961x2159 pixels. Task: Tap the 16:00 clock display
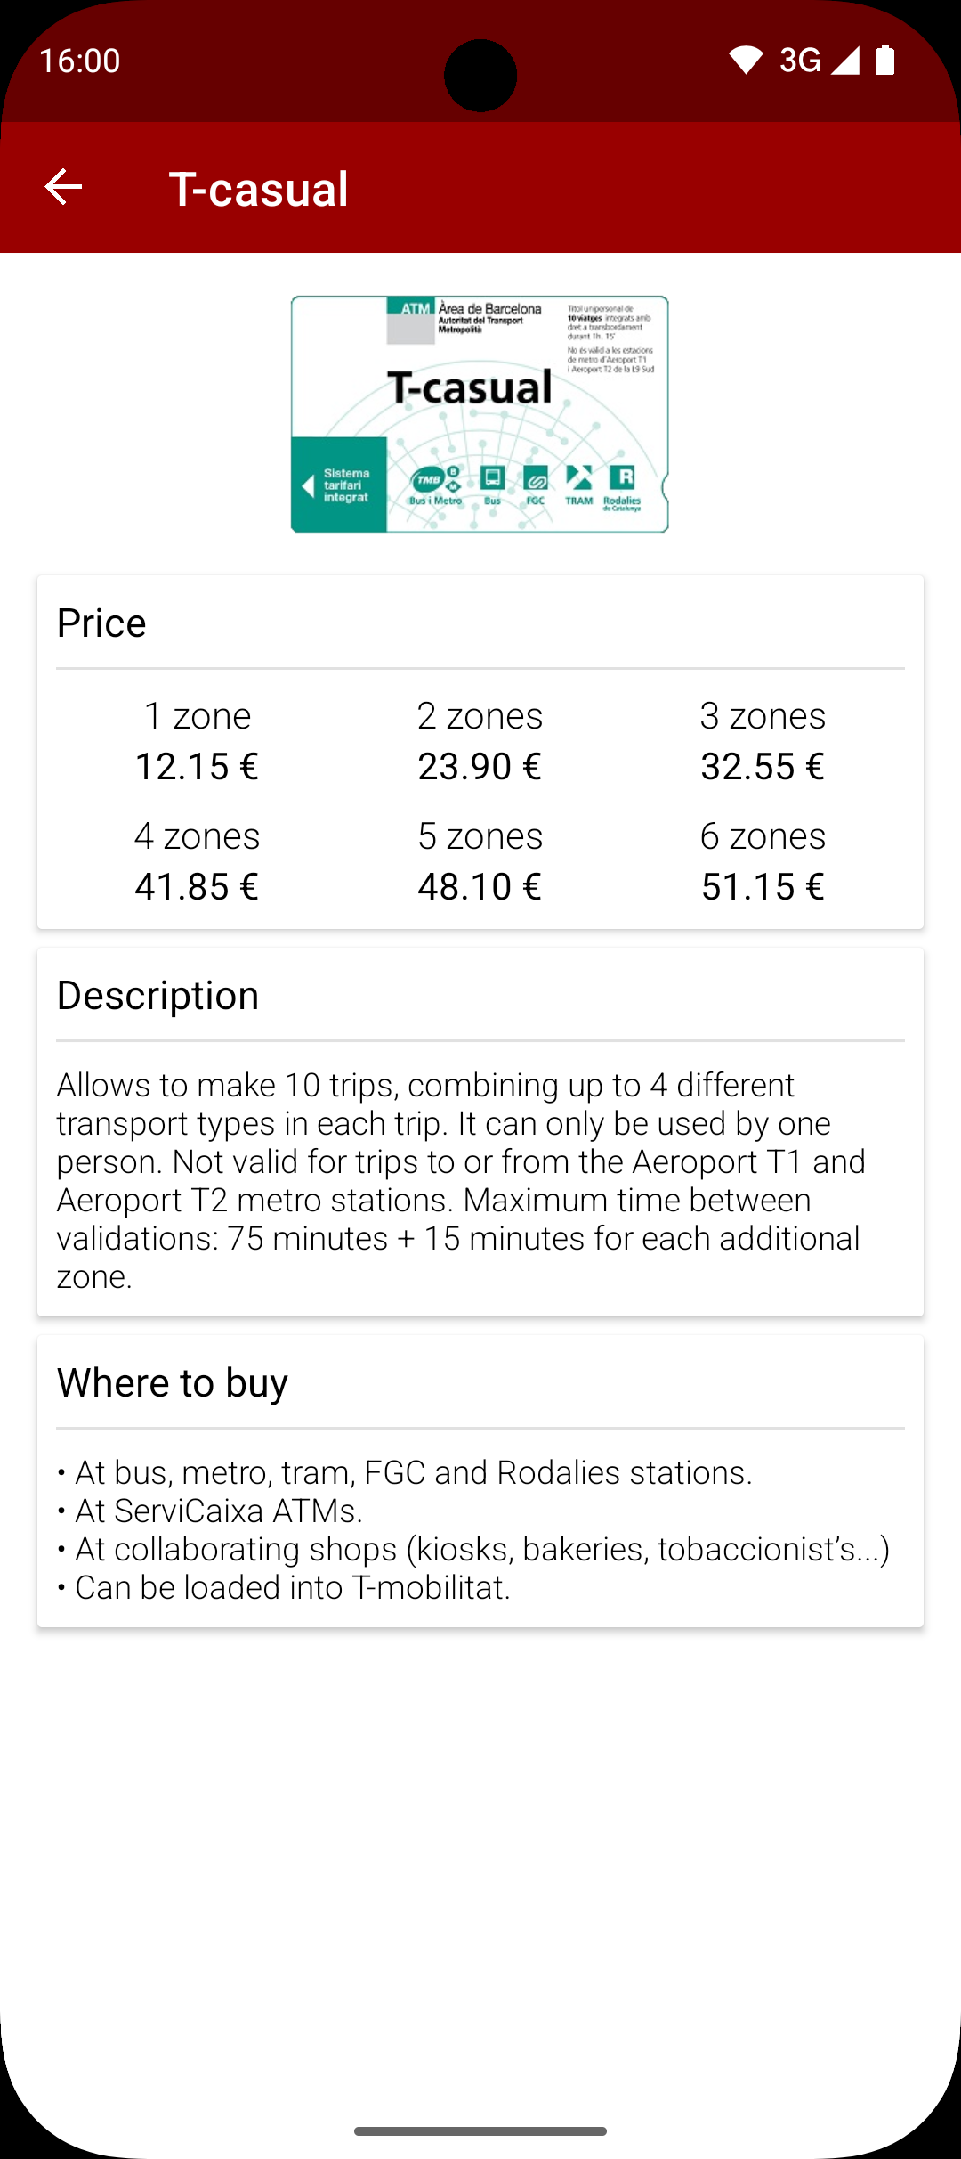pos(80,61)
